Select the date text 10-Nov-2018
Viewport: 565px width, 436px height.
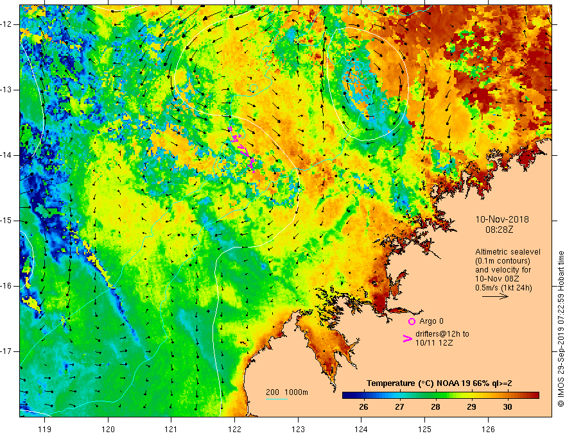point(502,219)
